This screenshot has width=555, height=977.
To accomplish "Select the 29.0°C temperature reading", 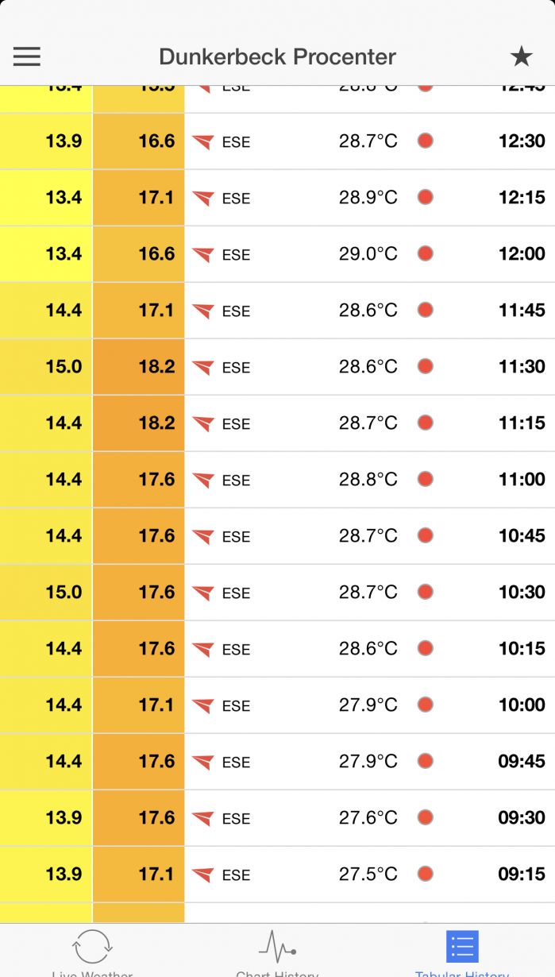I will pyautogui.click(x=368, y=254).
